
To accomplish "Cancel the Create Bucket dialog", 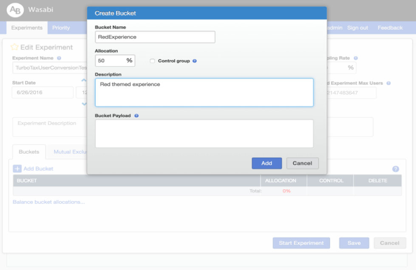I will [303, 163].
